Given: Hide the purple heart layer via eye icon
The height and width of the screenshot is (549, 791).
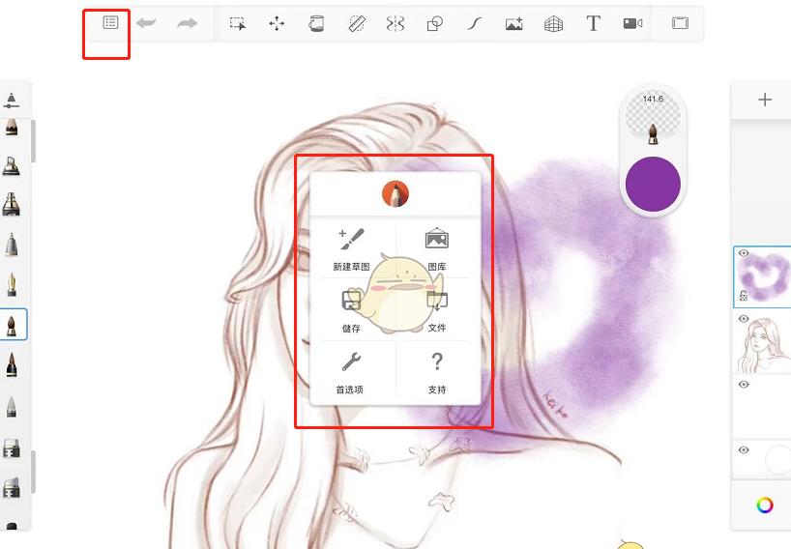Looking at the screenshot, I should pos(744,253).
